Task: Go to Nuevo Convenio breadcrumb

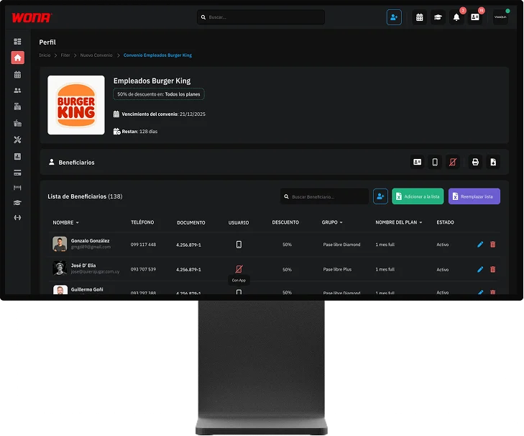Action: tap(96, 55)
